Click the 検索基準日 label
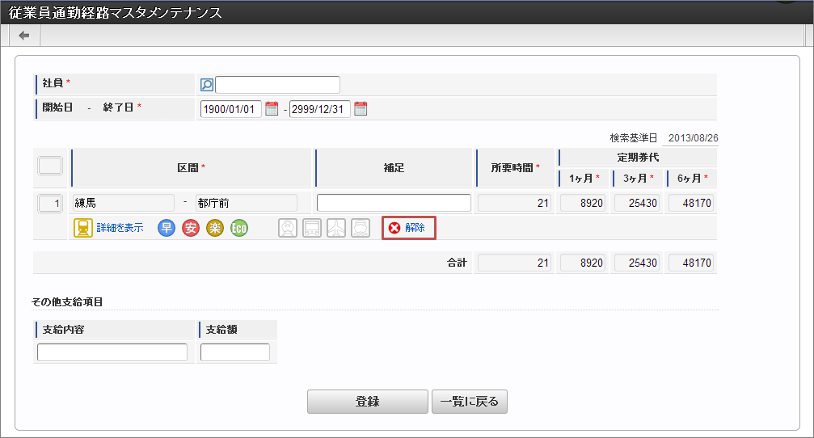Image resolution: width=814 pixels, height=438 pixels. click(634, 138)
